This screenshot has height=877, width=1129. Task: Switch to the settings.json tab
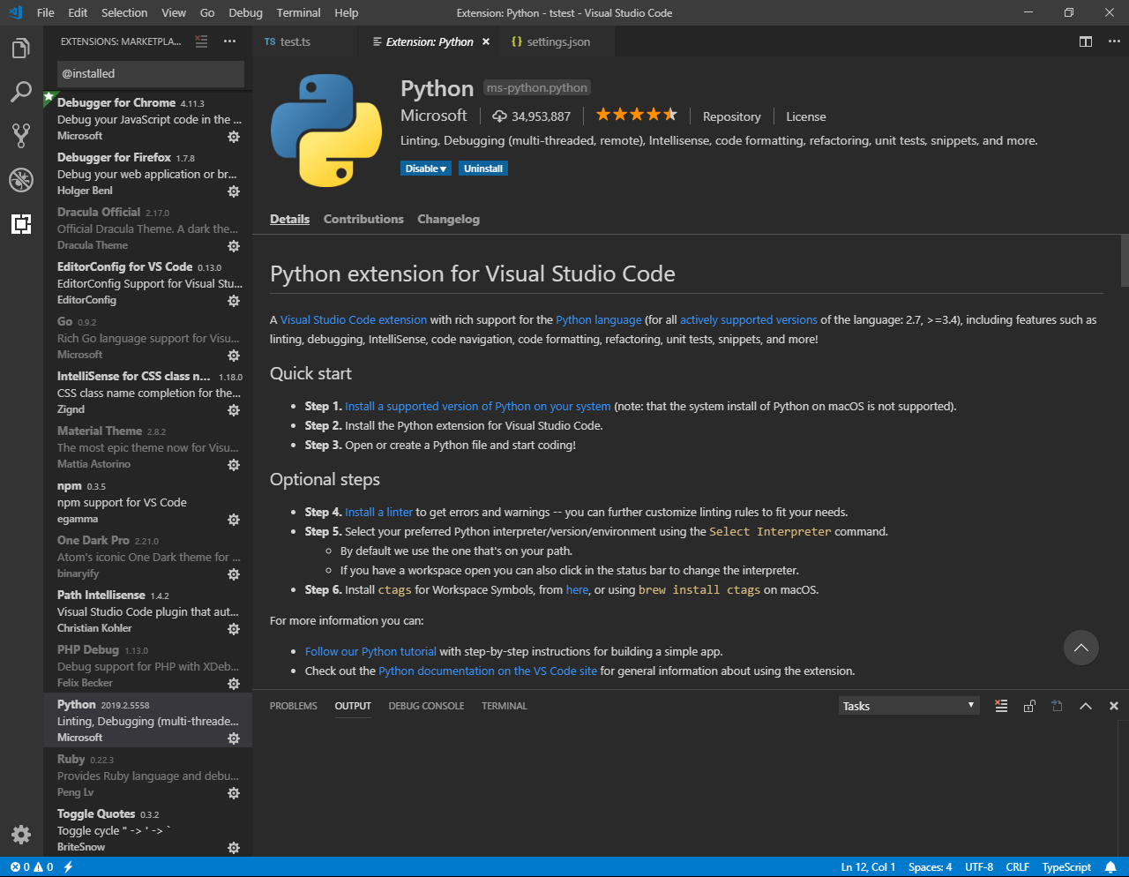point(558,41)
